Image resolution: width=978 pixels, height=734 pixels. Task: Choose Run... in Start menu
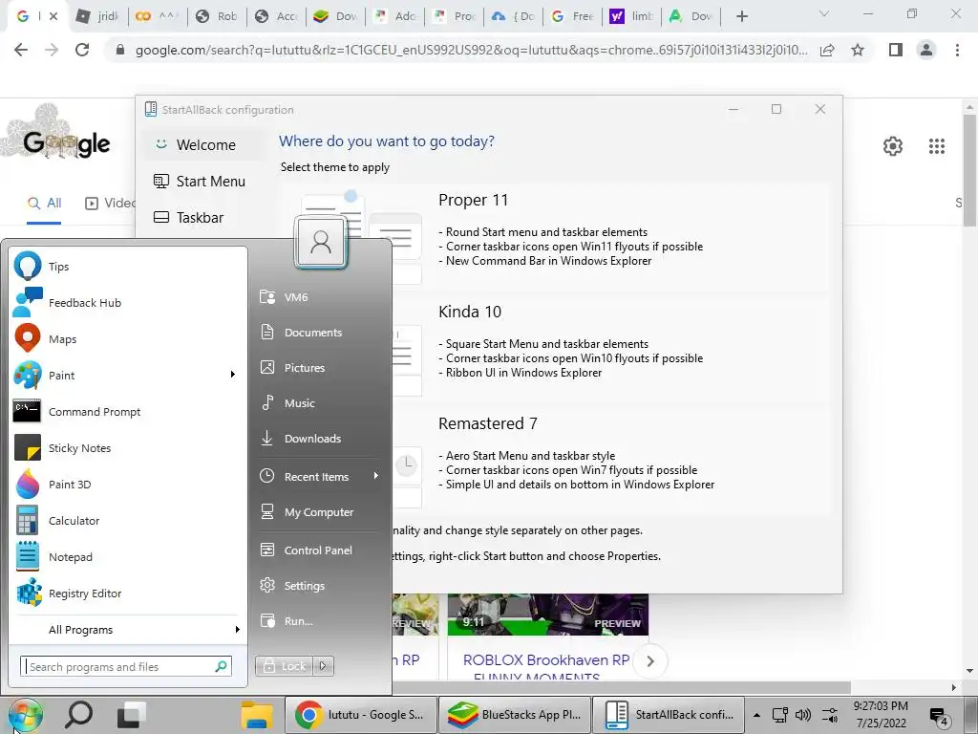[320, 621]
